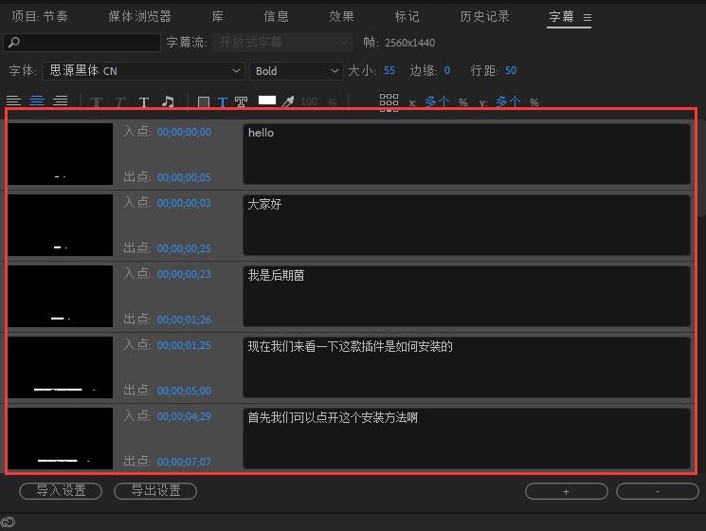Screen dimensions: 706x531
Task: Click the 导入设置 button
Action: (61, 491)
